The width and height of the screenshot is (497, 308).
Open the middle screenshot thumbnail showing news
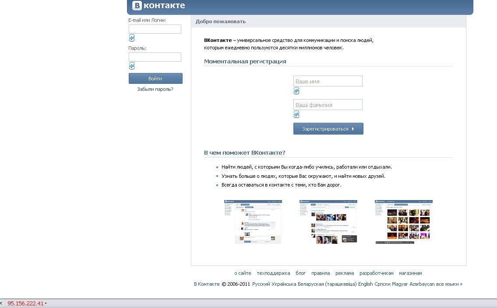tap(328, 221)
